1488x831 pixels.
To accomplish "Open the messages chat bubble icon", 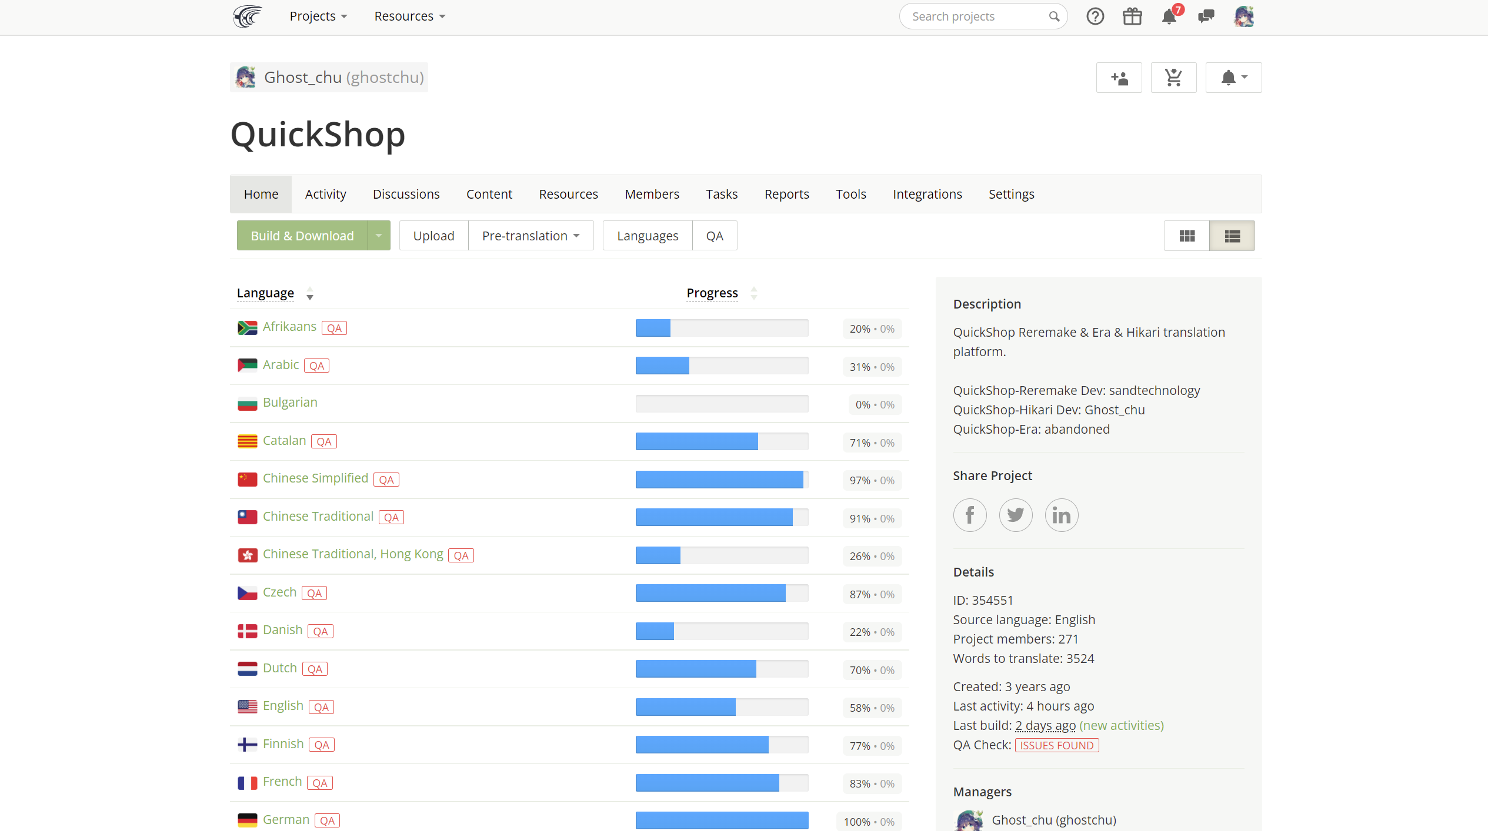I will pos(1206,16).
